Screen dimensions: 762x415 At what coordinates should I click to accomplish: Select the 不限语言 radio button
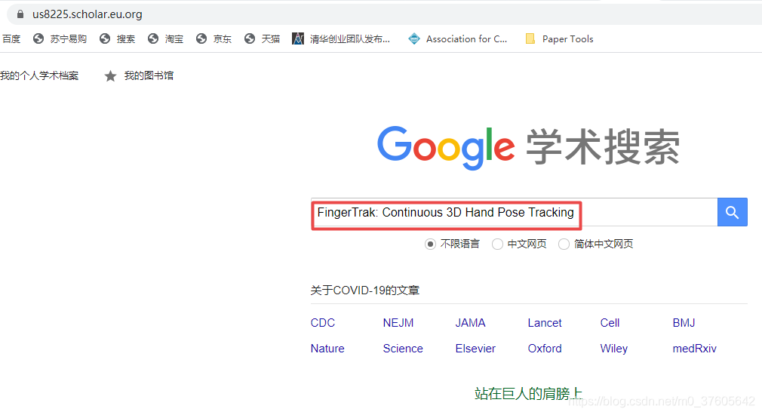click(430, 244)
